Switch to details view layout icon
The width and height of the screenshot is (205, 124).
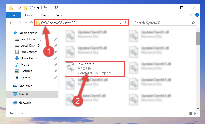[190, 113]
